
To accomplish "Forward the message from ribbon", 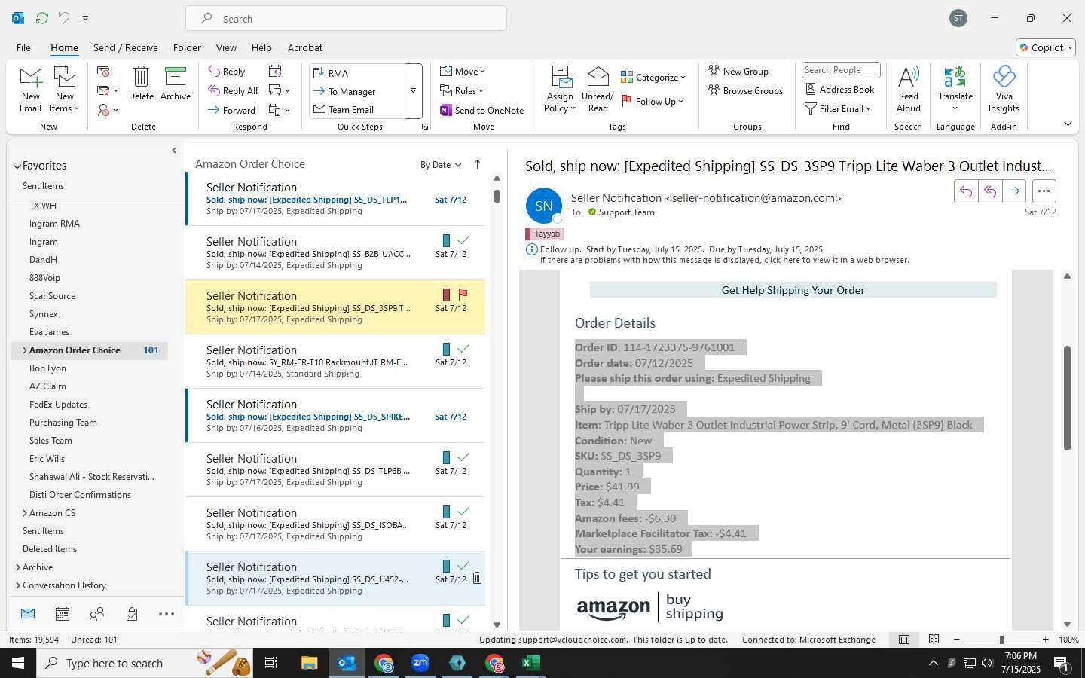I will [x=232, y=110].
